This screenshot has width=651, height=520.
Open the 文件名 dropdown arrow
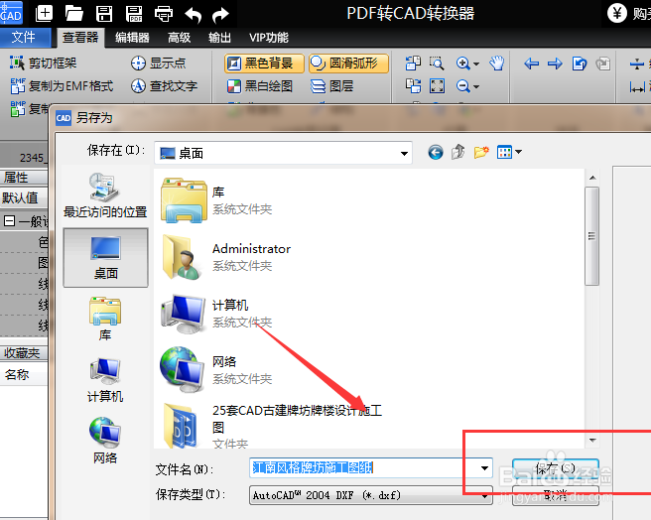pyautogui.click(x=484, y=468)
